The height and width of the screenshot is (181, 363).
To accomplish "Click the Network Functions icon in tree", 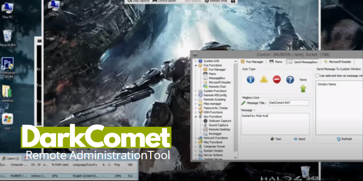I will coord(200,138).
